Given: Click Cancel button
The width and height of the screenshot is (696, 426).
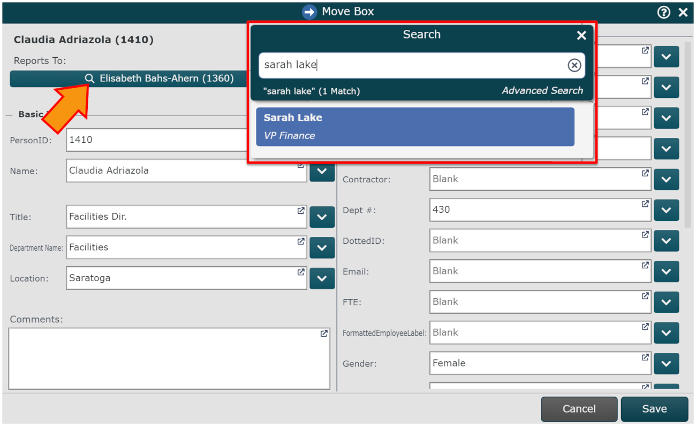Looking at the screenshot, I should (579, 409).
